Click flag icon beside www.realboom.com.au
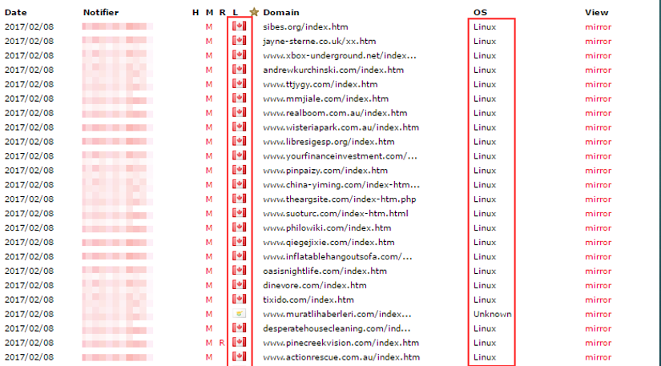 click(239, 113)
